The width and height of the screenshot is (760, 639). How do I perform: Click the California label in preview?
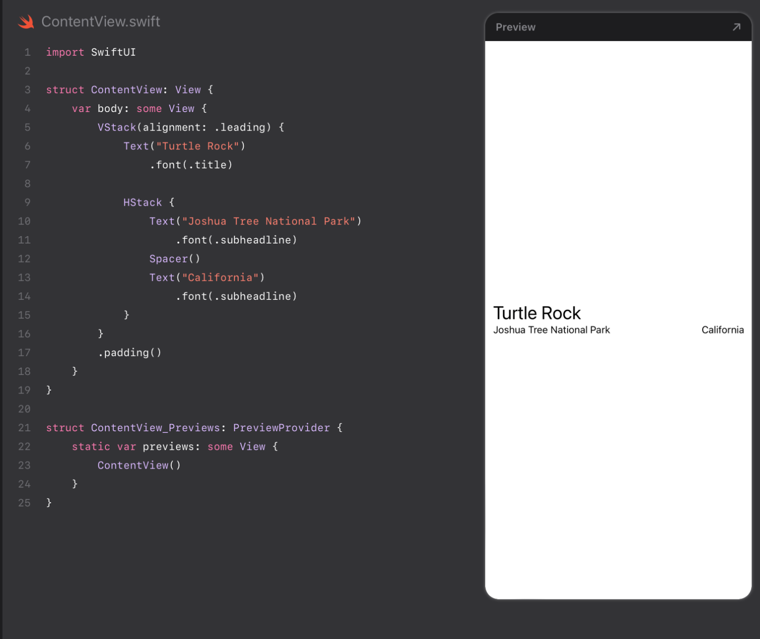tap(723, 330)
